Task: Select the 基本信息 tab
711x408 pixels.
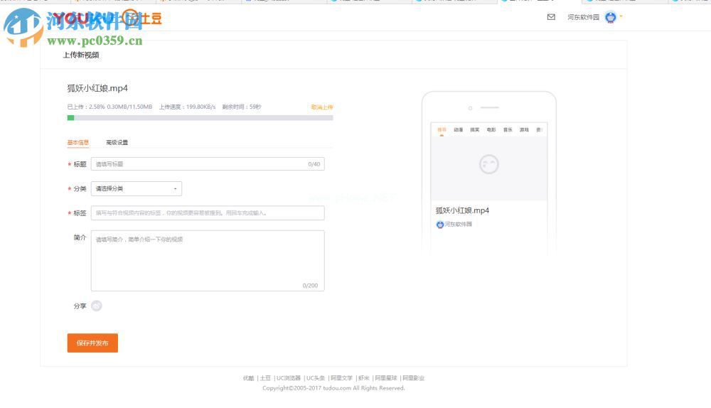Action: [78, 142]
